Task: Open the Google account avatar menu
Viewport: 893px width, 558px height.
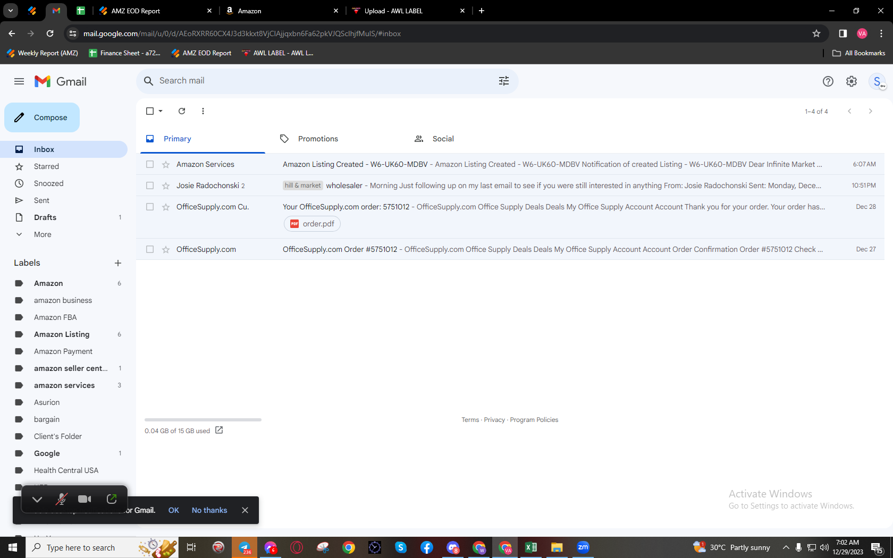Action: 877,81
